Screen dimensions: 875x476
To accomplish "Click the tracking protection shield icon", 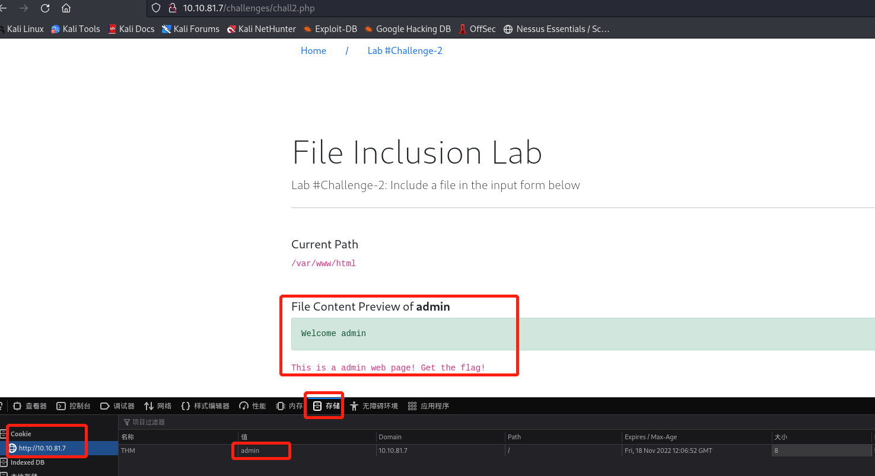I will (x=156, y=8).
